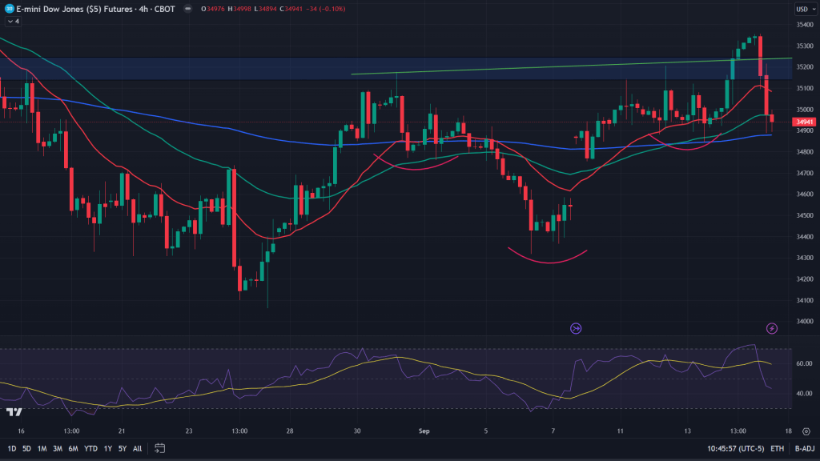Select the green trendline above the candles
This screenshot has width=820, height=461.
(x=561, y=66)
